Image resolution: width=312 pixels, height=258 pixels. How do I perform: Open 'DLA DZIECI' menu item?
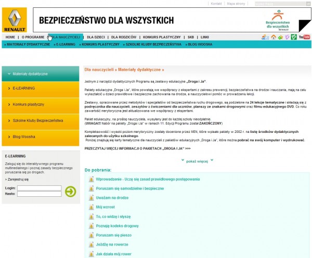click(96, 37)
